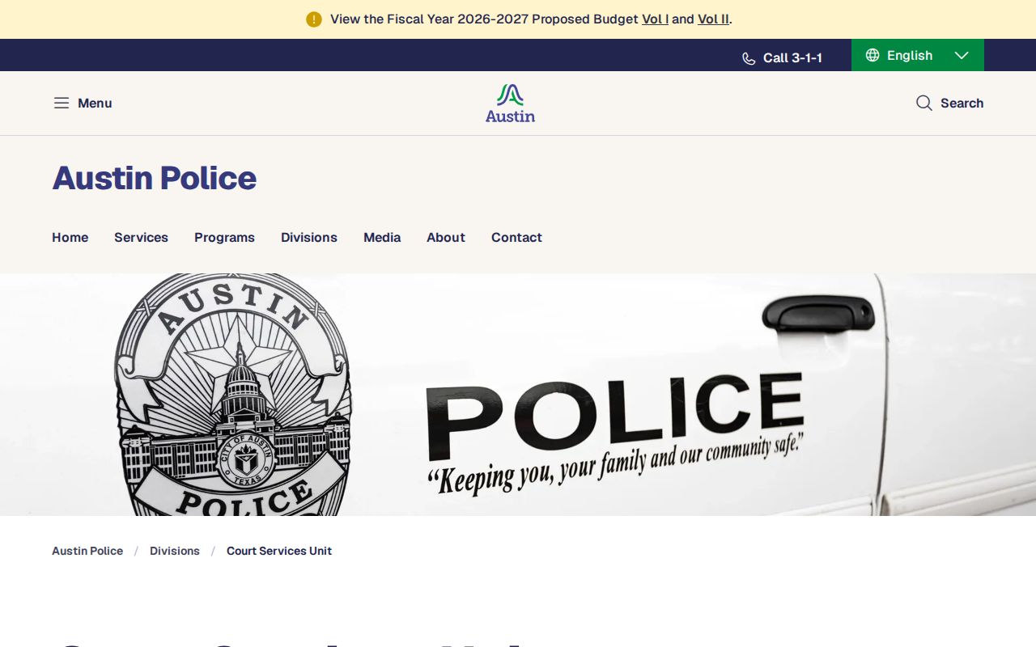The height and width of the screenshot is (647, 1036).
Task: Click the Austin Police page heading
Action: 155,178
